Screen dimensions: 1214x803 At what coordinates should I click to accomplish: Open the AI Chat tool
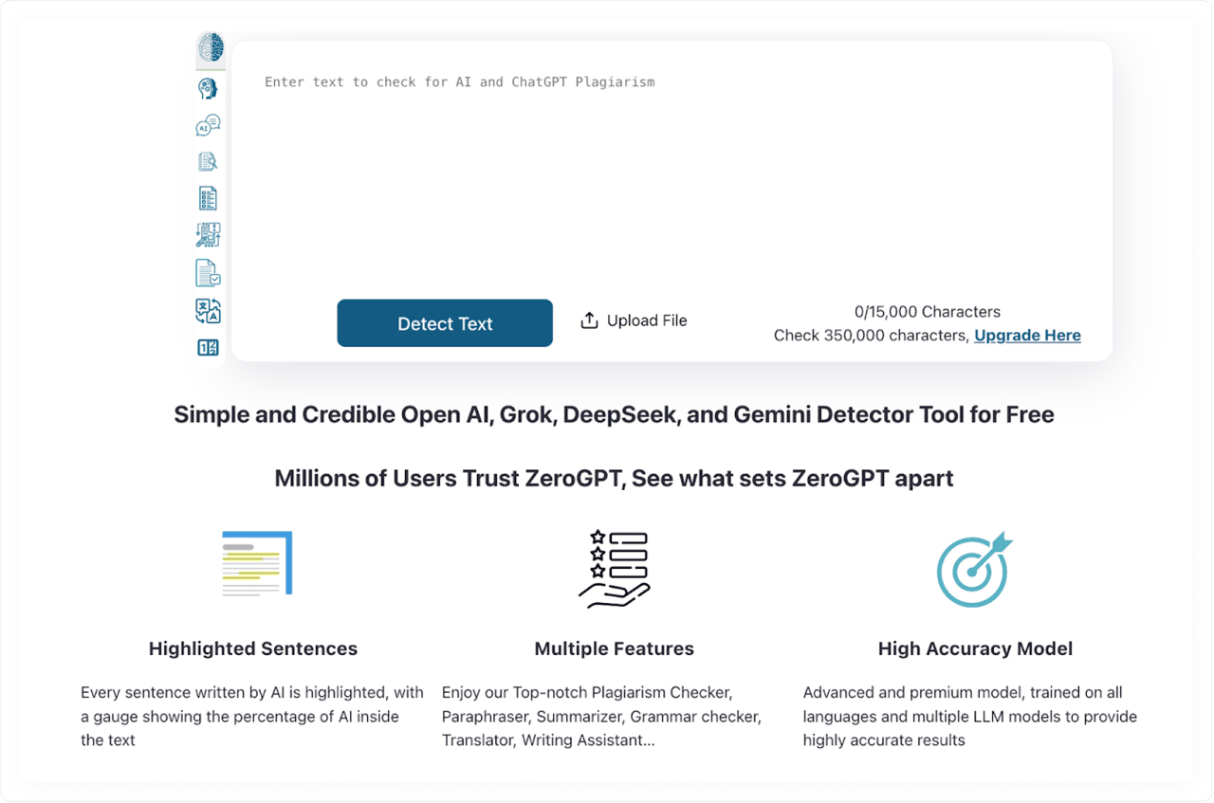pyautogui.click(x=209, y=124)
